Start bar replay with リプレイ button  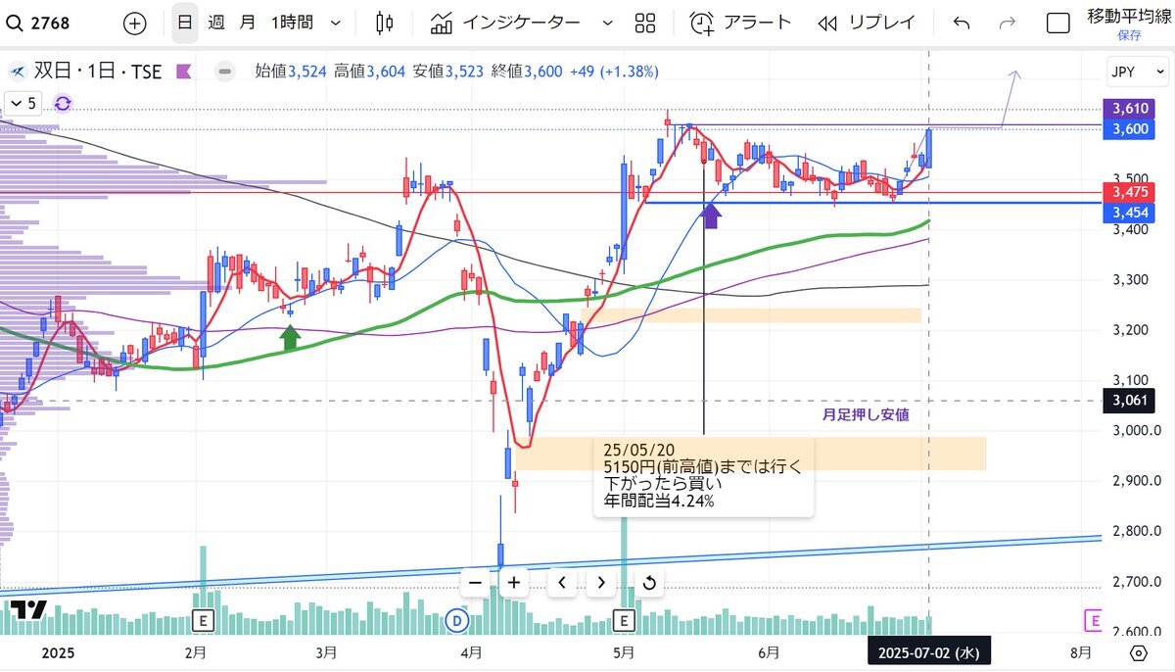point(868,22)
